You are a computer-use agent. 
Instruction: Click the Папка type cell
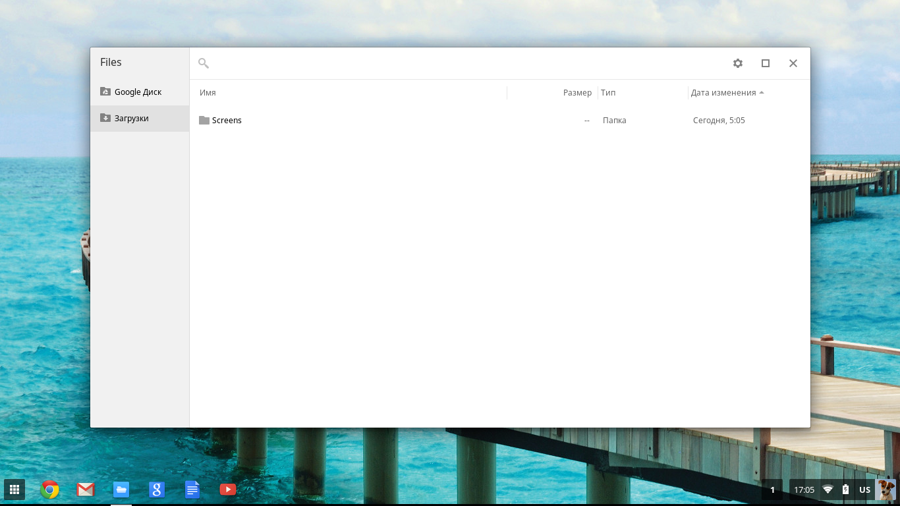(x=615, y=121)
